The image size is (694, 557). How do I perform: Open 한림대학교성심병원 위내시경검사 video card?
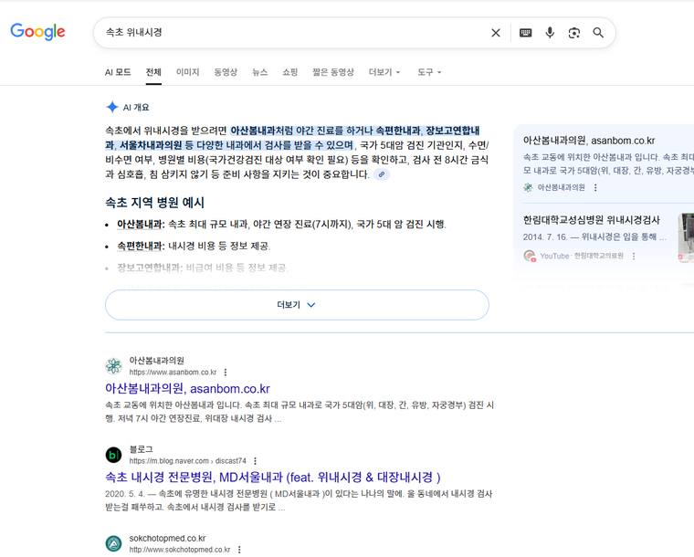[x=592, y=220]
